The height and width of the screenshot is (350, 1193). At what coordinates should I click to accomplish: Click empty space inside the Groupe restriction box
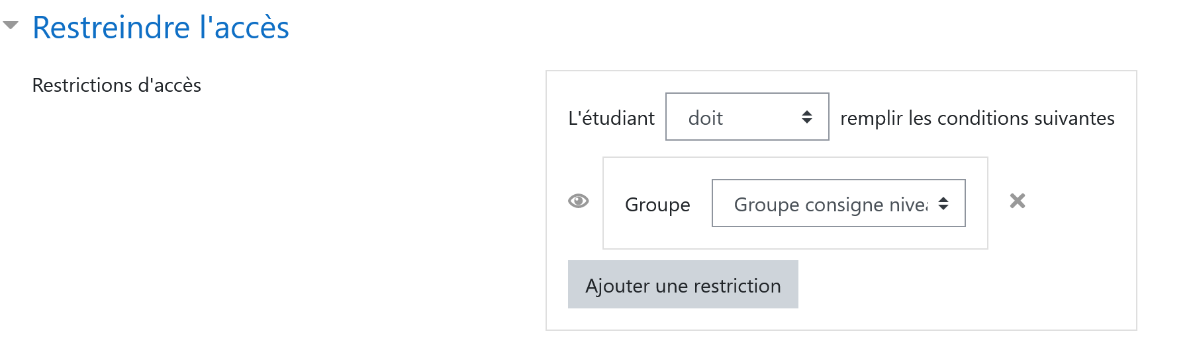point(977,237)
